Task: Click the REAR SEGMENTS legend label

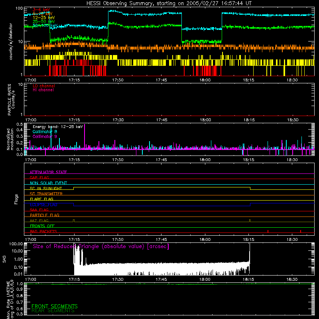Action: [53, 311]
